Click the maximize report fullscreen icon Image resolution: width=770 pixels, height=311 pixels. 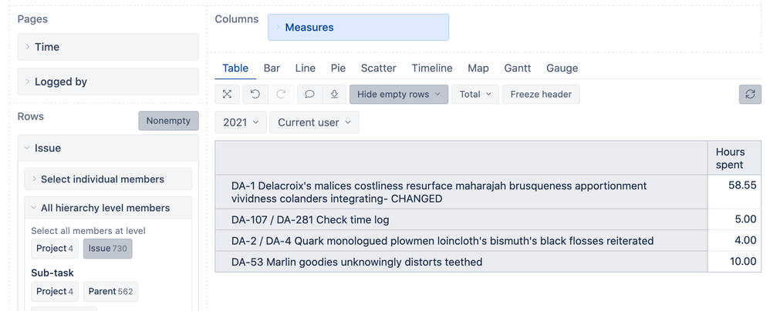(227, 95)
